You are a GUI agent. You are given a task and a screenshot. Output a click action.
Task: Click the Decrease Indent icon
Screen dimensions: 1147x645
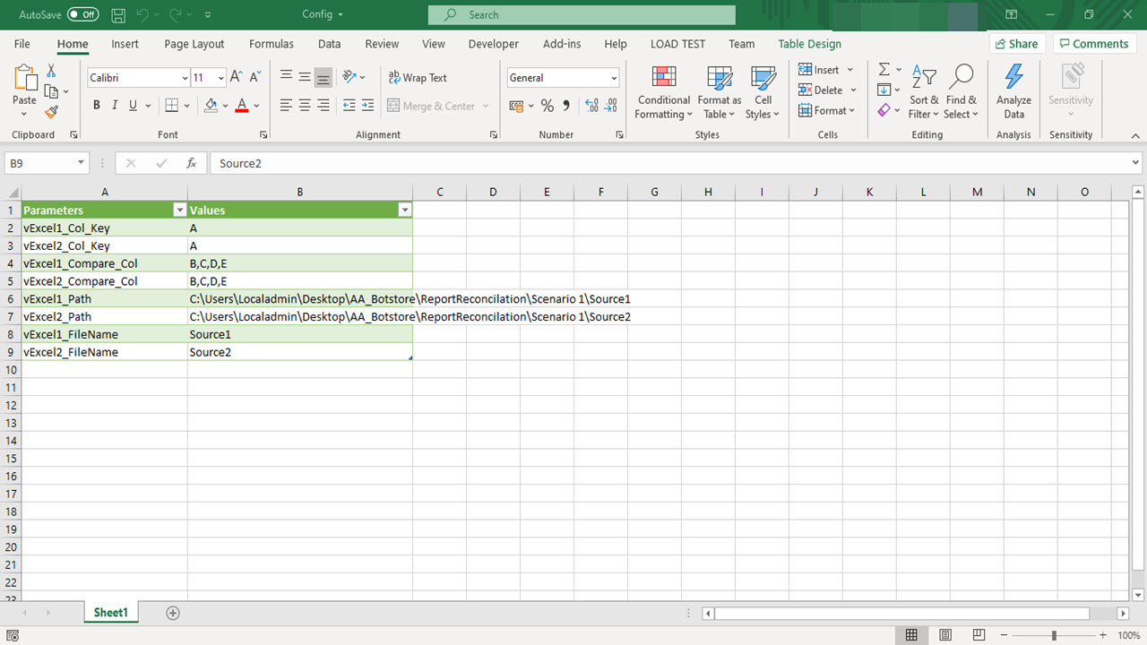[349, 106]
